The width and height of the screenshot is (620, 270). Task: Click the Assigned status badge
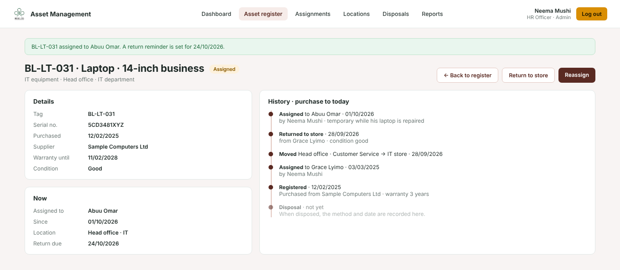tap(224, 70)
